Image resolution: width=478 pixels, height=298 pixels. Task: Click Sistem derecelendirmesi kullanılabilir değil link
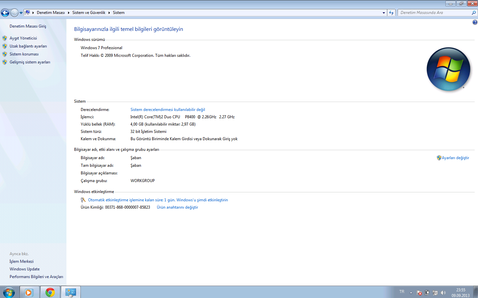[x=168, y=110]
